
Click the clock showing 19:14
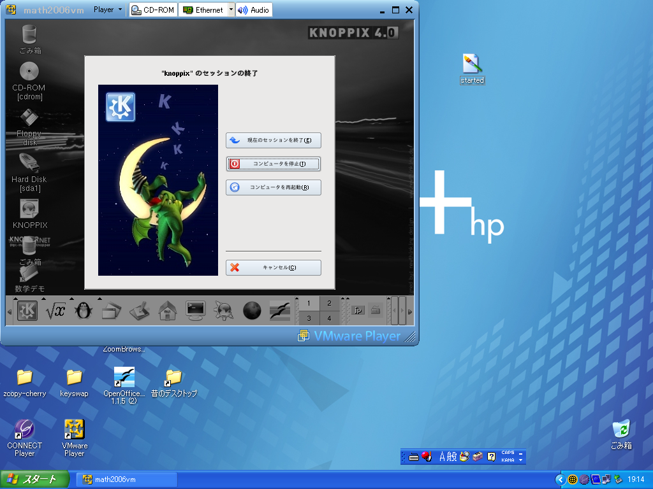[636, 479]
